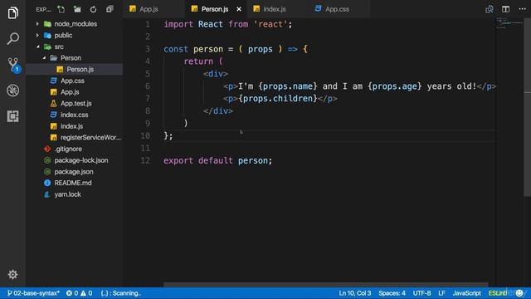Open package.json in the tree
The width and height of the screenshot is (531, 299).
coord(74,172)
